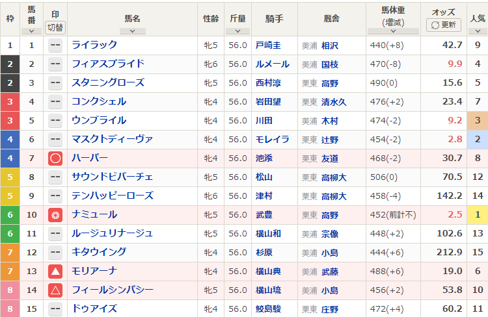Open the sort arrow under 馬名 header
This screenshot has width=488, height=317.
[132, 31]
